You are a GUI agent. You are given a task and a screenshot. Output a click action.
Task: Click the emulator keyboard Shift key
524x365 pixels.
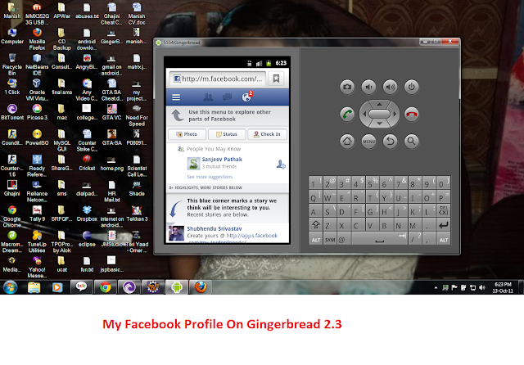(315, 225)
